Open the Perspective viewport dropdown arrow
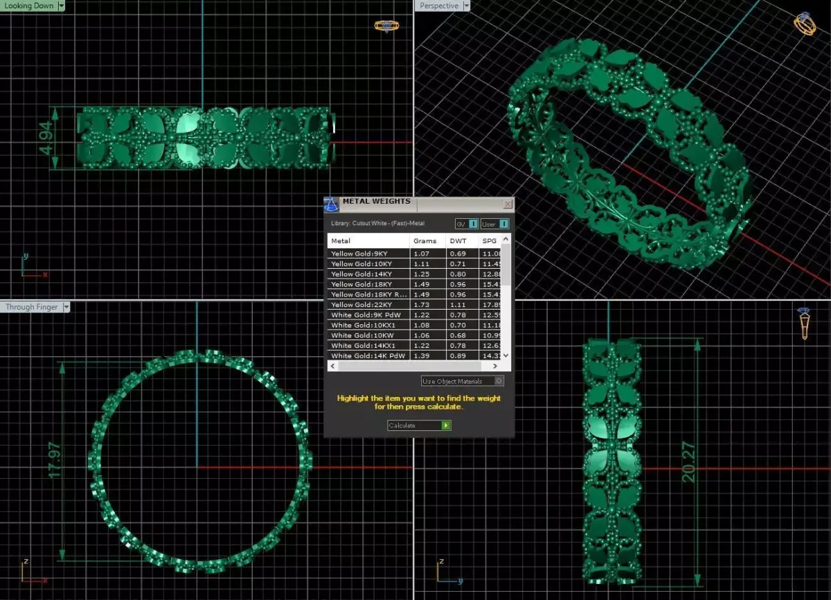This screenshot has height=600, width=831. pyautogui.click(x=466, y=6)
